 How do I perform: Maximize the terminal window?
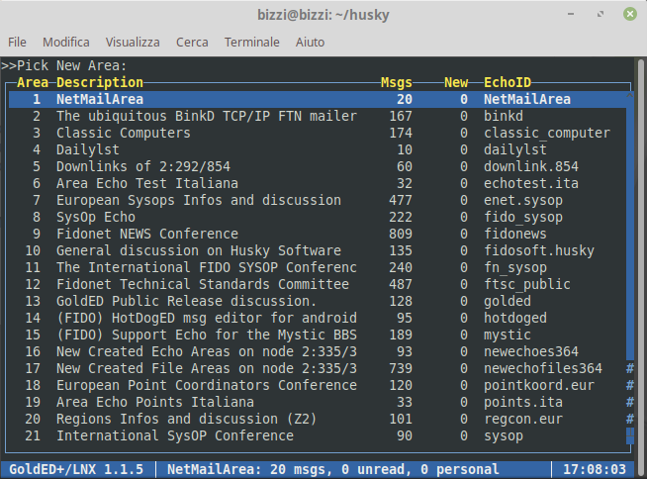(601, 14)
